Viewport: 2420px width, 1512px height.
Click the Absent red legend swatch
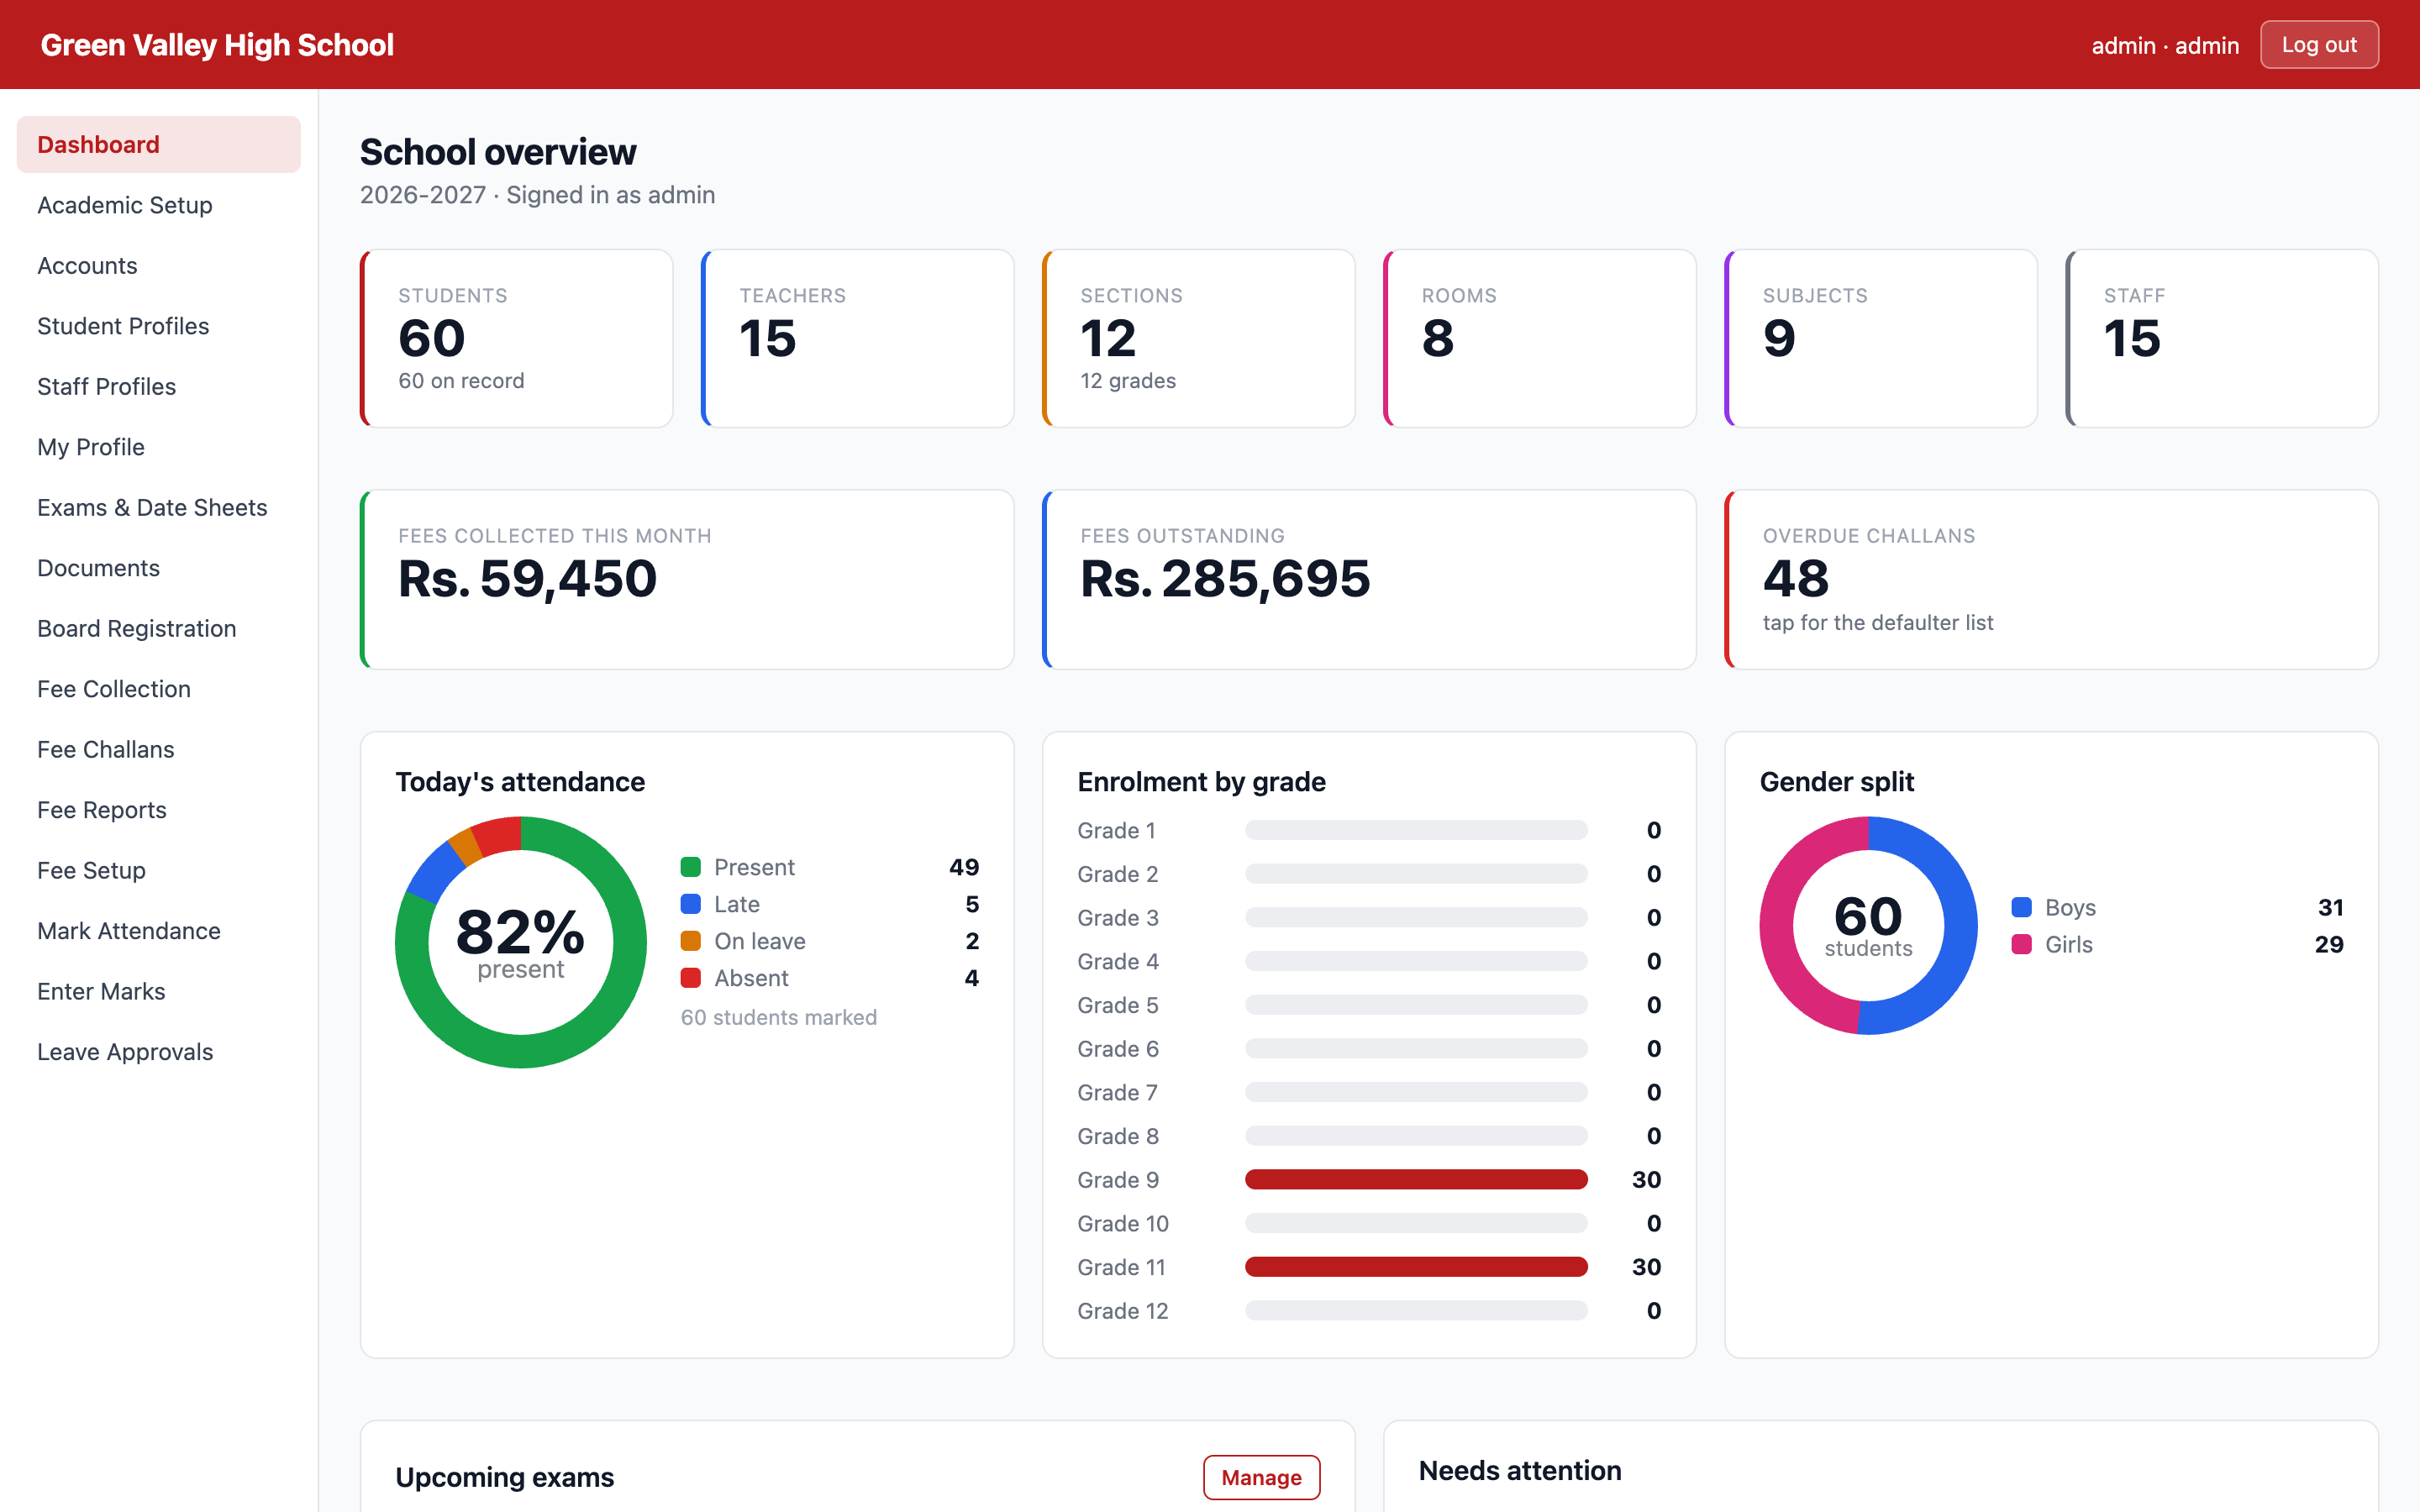point(690,978)
